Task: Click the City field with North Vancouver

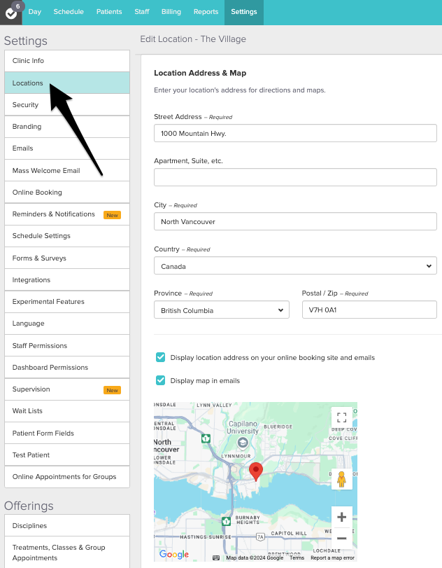Action: pyautogui.click(x=295, y=221)
